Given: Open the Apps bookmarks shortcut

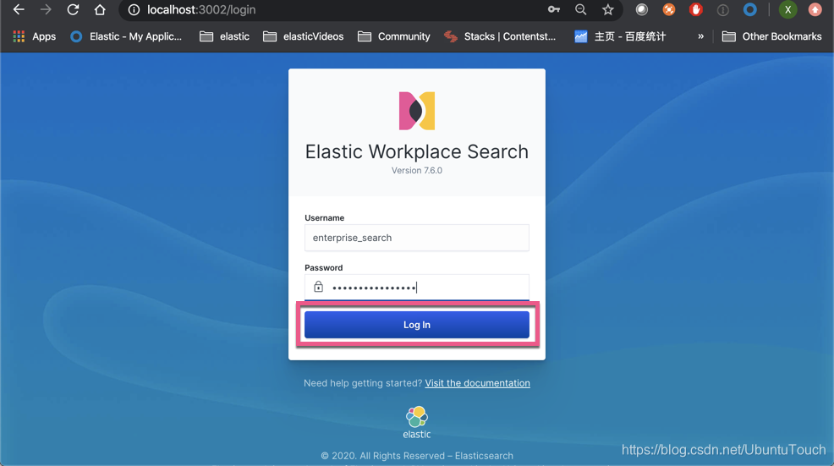Looking at the screenshot, I should (34, 36).
